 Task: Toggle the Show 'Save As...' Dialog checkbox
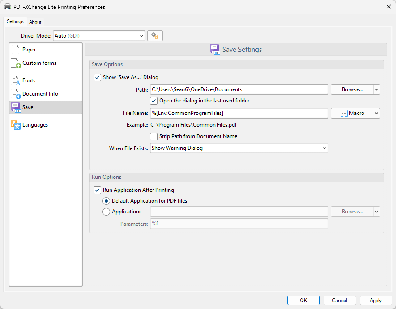97,77
